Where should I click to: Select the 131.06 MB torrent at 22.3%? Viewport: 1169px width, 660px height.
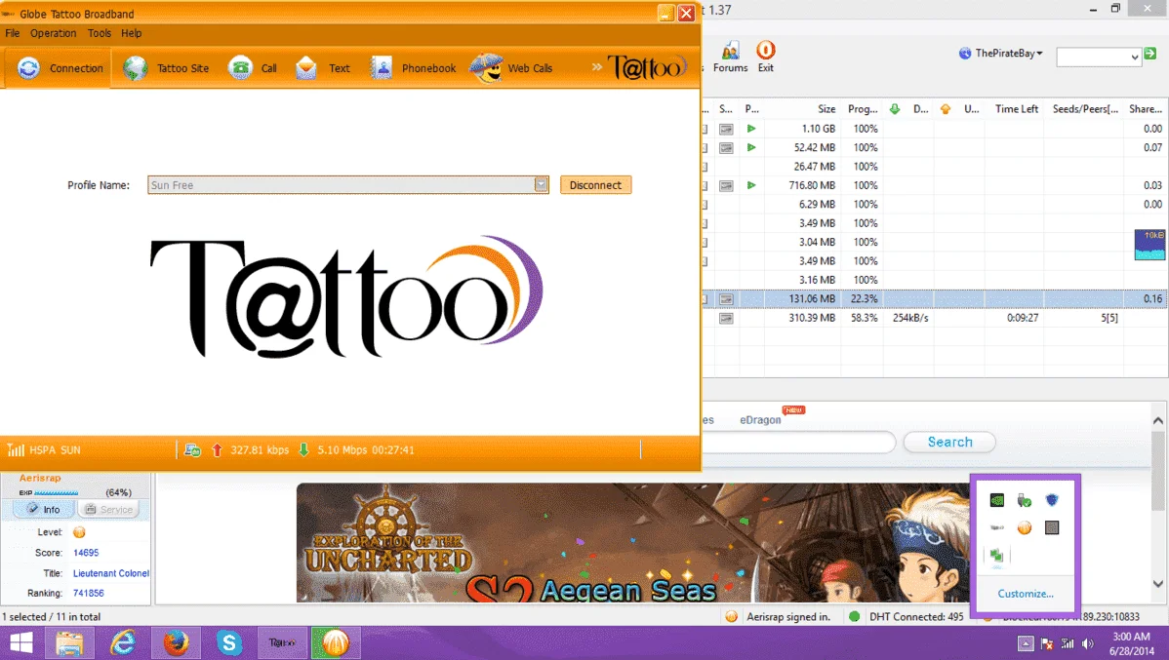pos(934,298)
